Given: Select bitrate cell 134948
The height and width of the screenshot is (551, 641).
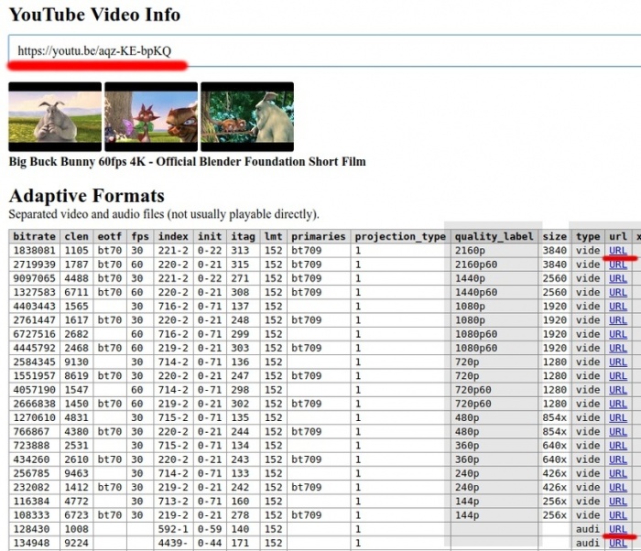Looking at the screenshot, I should tap(35, 543).
